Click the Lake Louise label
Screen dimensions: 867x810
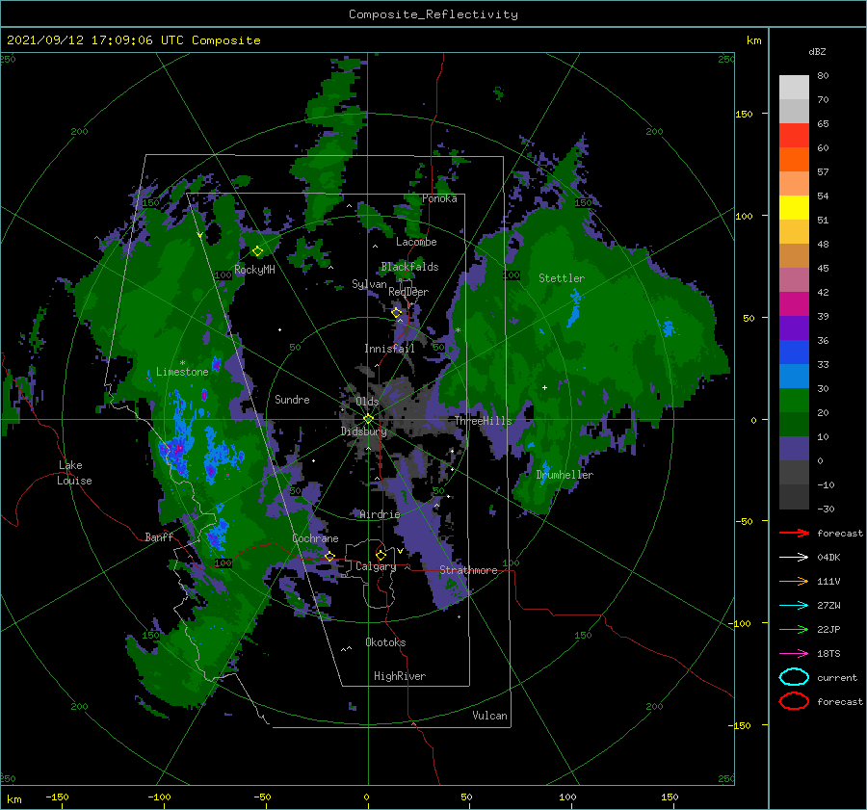pos(74,473)
